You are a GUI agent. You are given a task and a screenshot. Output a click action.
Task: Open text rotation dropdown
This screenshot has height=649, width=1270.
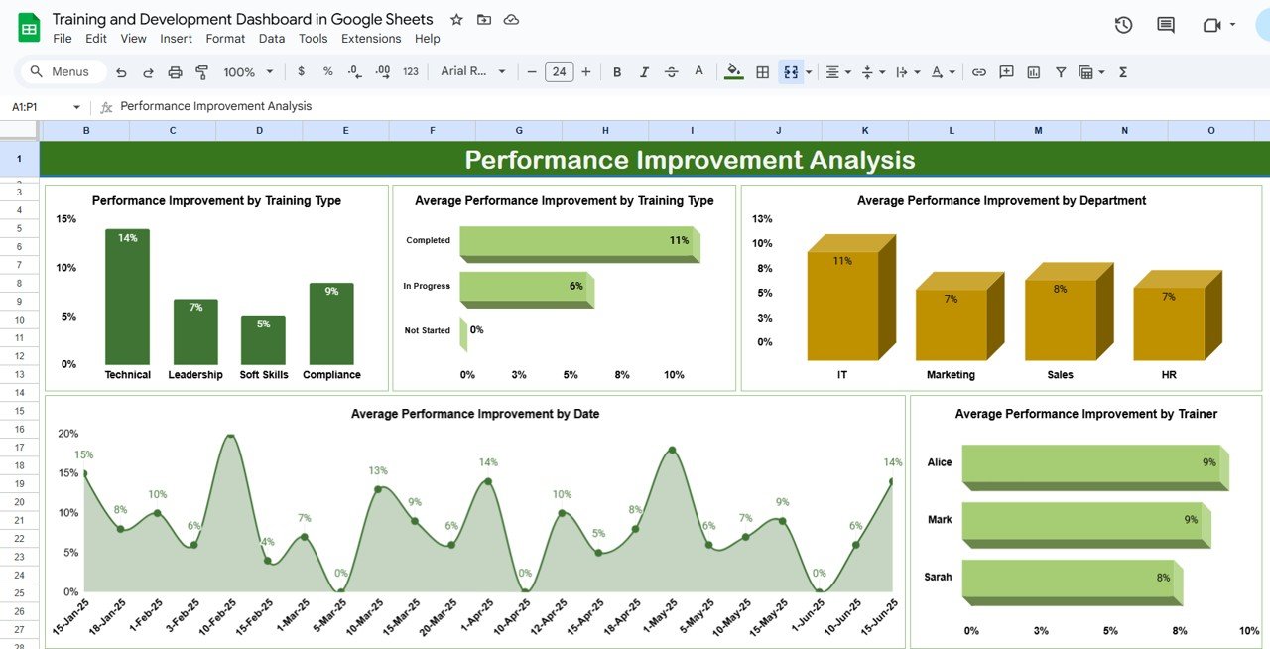click(x=943, y=72)
